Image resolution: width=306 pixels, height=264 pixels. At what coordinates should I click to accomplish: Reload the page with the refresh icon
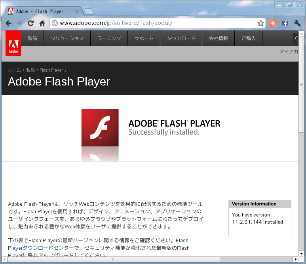click(x=30, y=23)
